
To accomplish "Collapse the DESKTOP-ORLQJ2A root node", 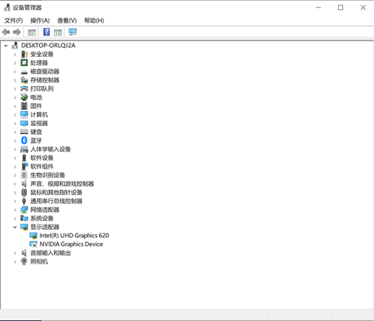I will coord(6,46).
